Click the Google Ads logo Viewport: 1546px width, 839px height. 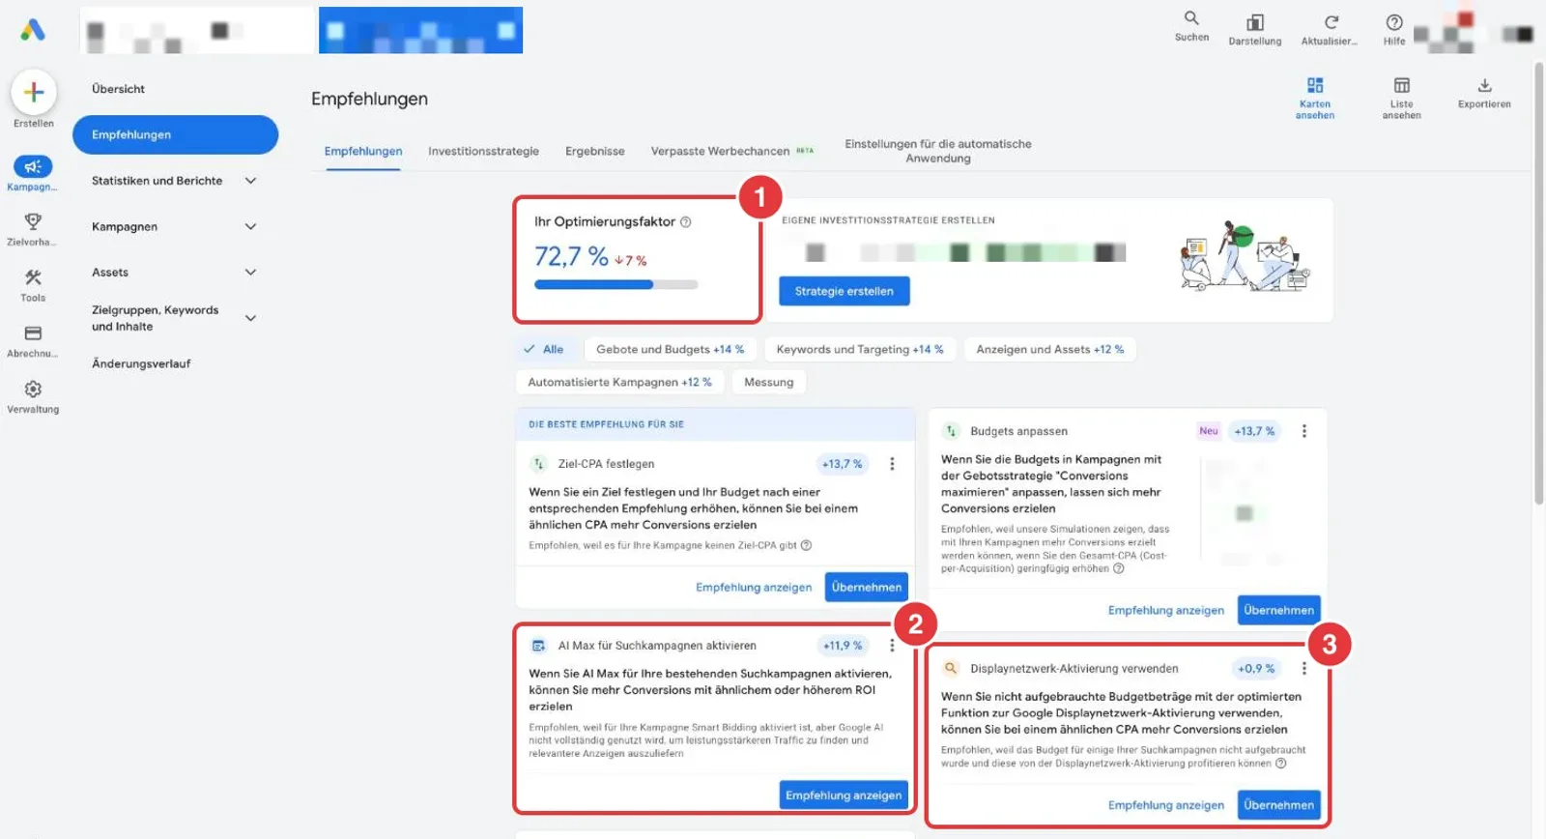(33, 30)
